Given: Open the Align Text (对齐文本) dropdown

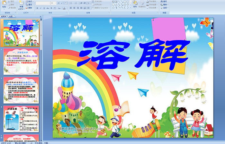Looking at the screenshot, I should click(x=97, y=5).
